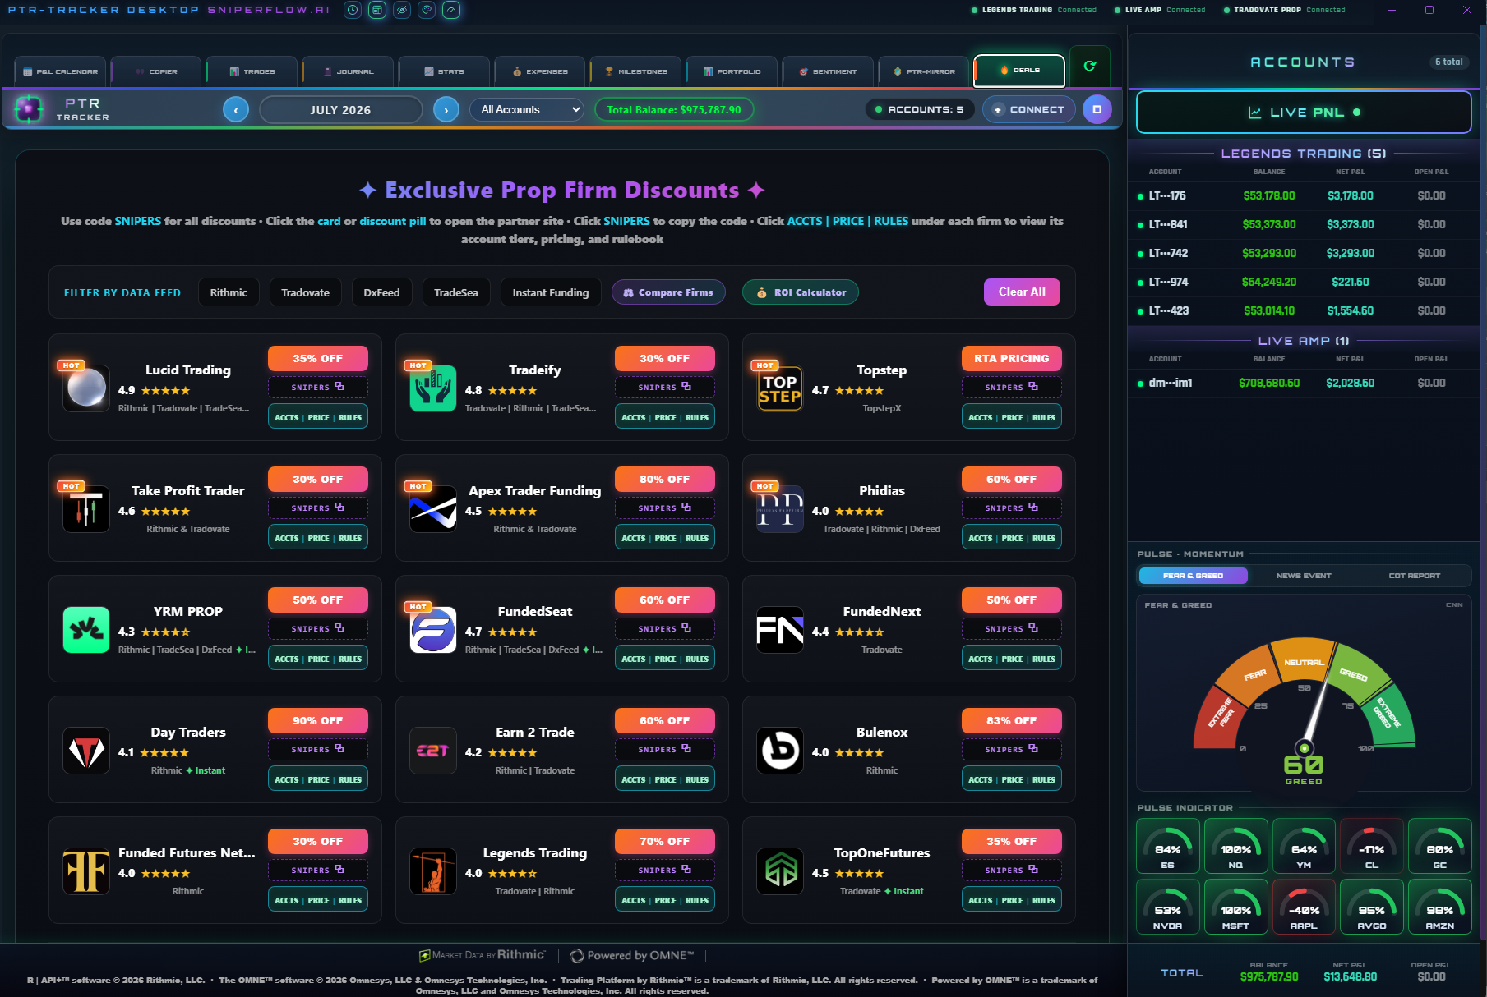This screenshot has width=1487, height=997.
Task: Click the FundedNext FN logo
Action: point(780,629)
